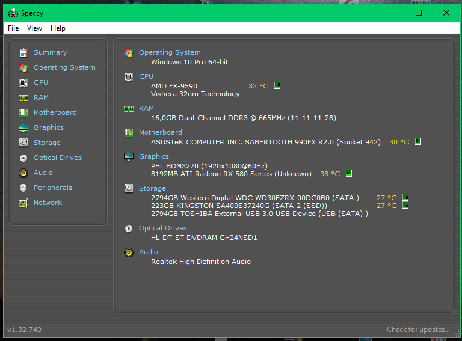Image resolution: width=462 pixels, height=341 pixels.
Task: Click the 30 °C motherboard temperature value
Action: [399, 142]
